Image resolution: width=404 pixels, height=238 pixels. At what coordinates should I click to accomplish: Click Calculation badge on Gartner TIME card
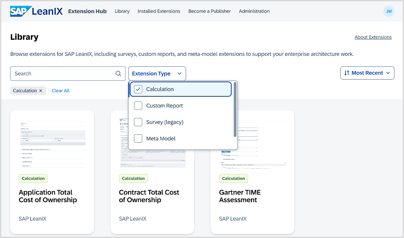tap(234, 178)
